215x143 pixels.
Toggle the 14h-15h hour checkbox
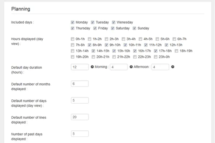(94, 51)
